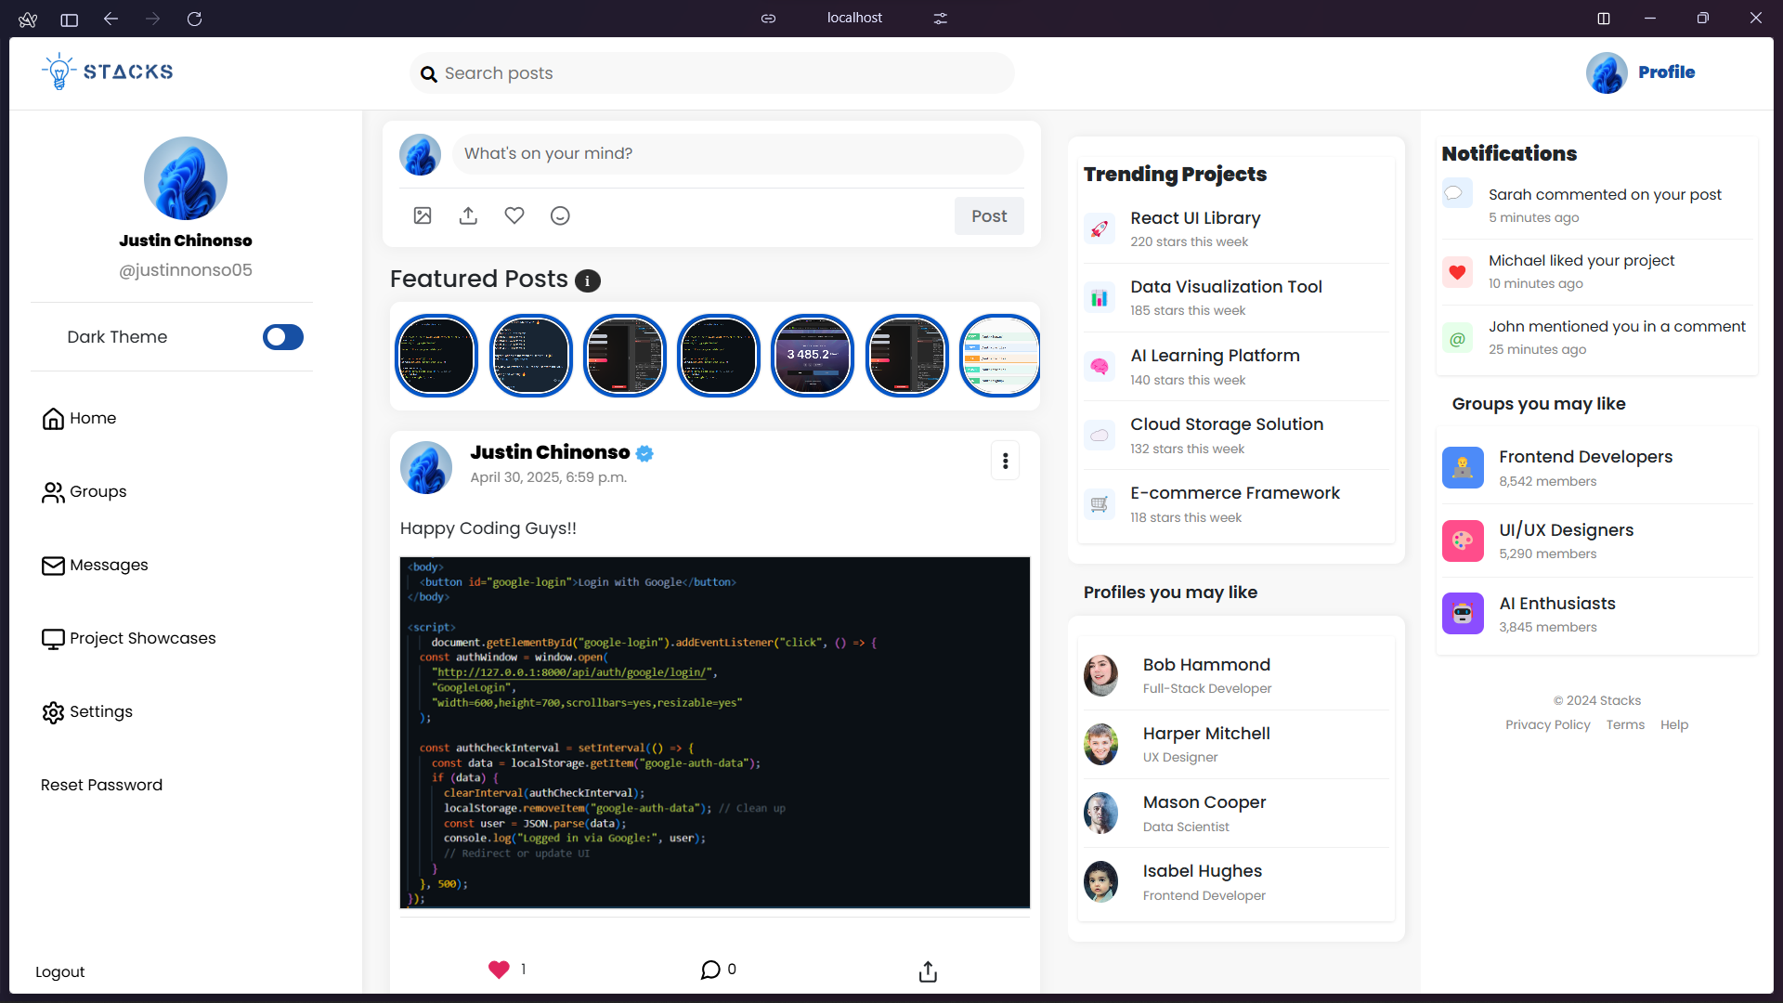The height and width of the screenshot is (1003, 1783).
Task: Click the Search posts field
Action: (711, 72)
